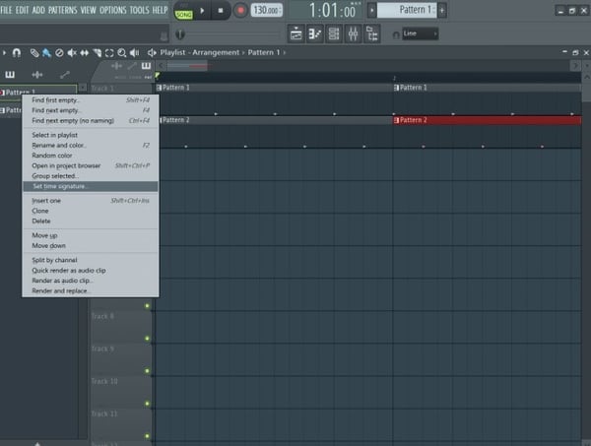Toggle Track 10 mute light
Viewport: 591px width, 446px height.
point(148,404)
